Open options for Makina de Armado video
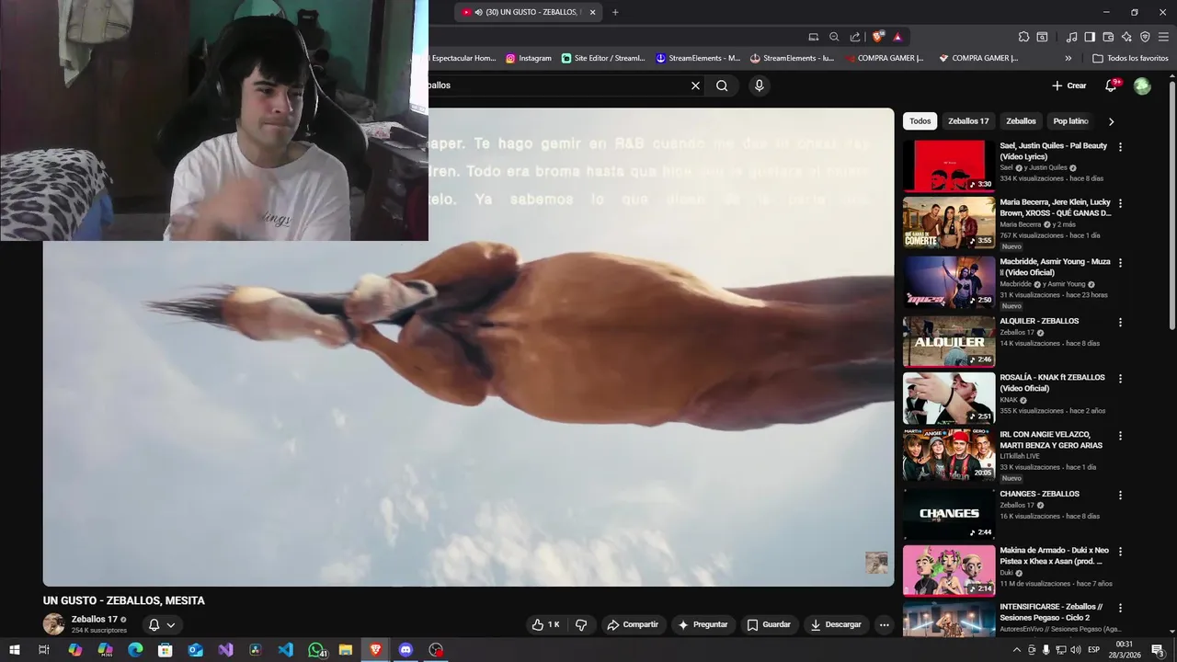Viewport: 1177px width, 662px height. [x=1120, y=552]
